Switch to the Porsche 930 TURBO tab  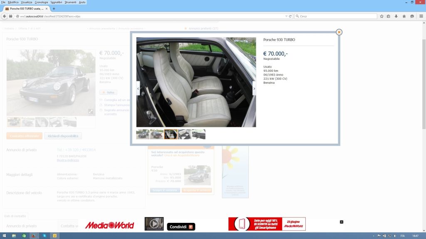26,9
